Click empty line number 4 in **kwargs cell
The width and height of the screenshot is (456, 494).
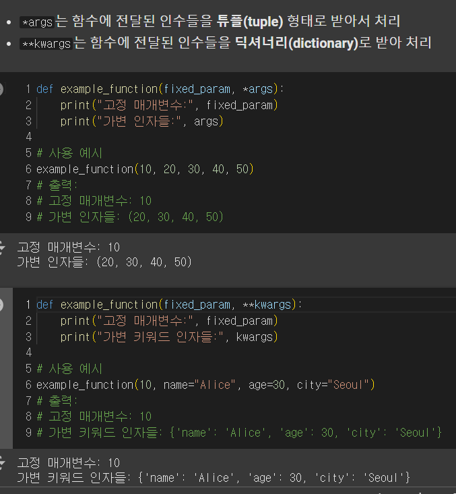coord(29,352)
